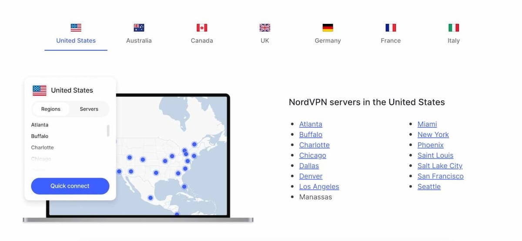Follow the Los Angeles link

[x=319, y=187]
